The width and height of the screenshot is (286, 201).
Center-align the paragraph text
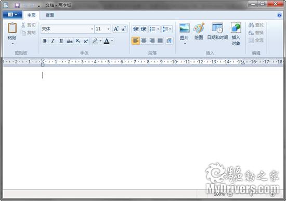pos(144,41)
